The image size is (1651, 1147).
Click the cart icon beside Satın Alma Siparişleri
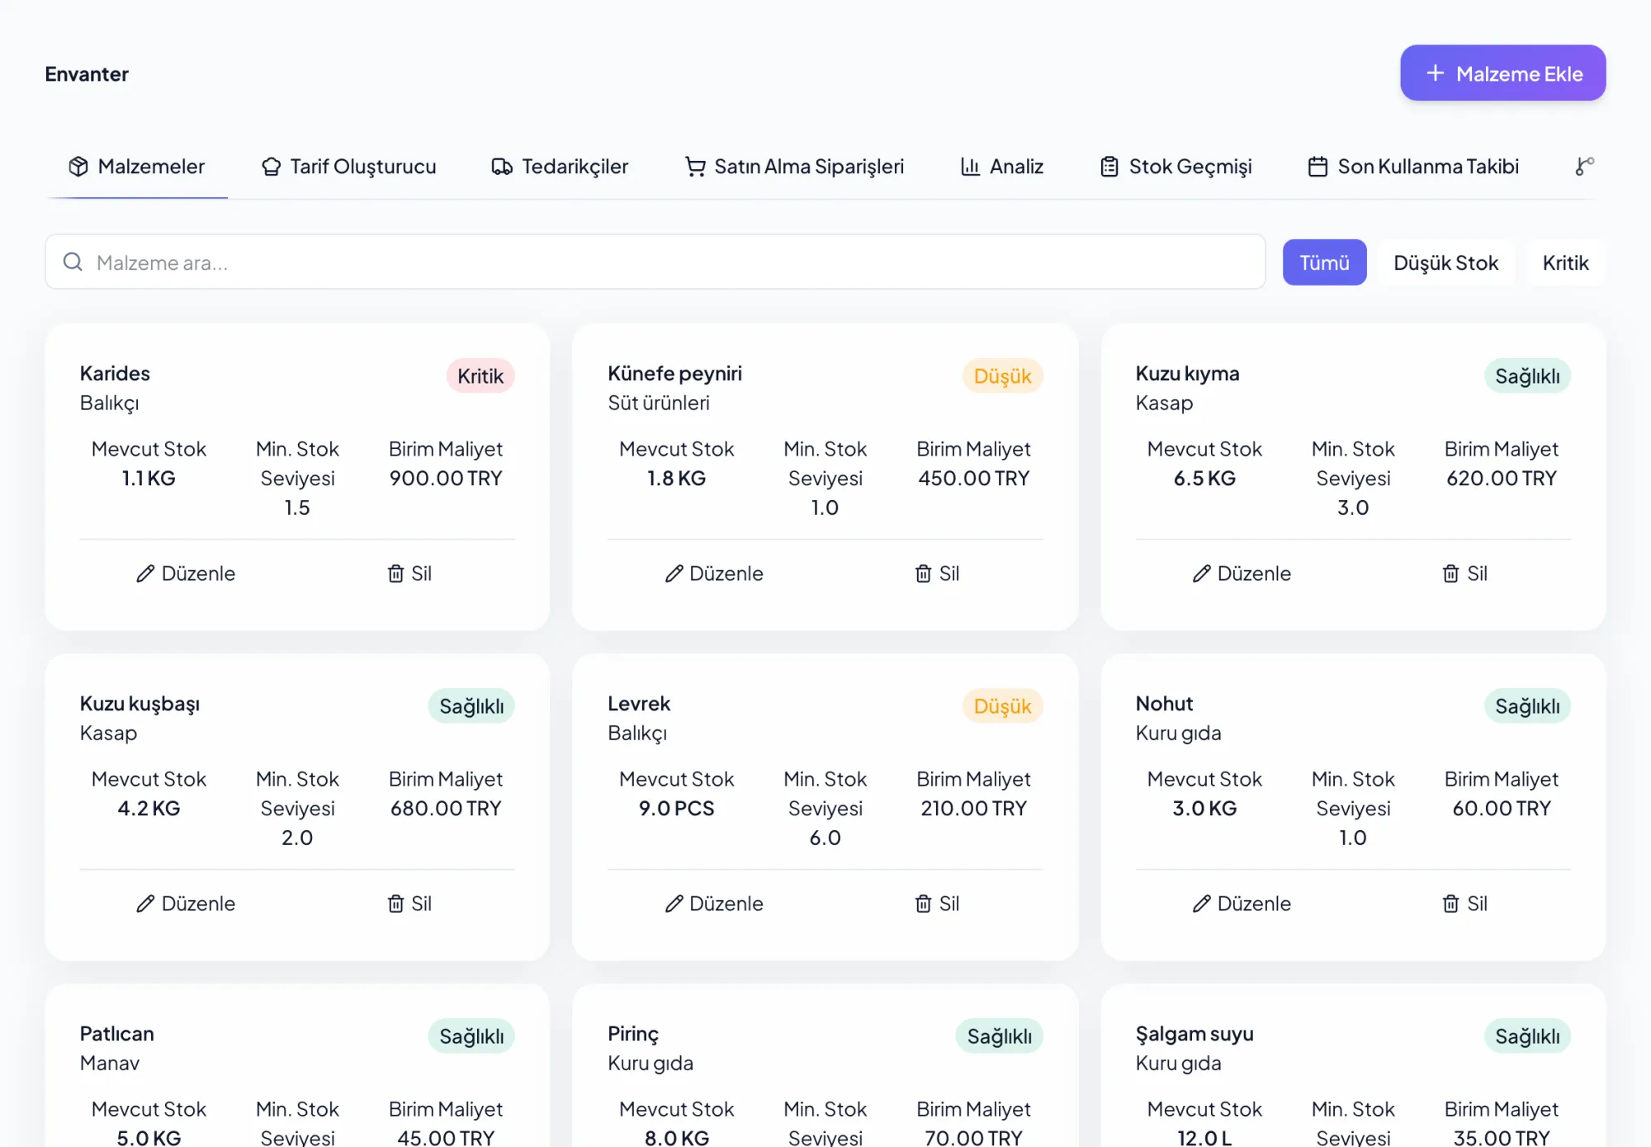(x=695, y=167)
